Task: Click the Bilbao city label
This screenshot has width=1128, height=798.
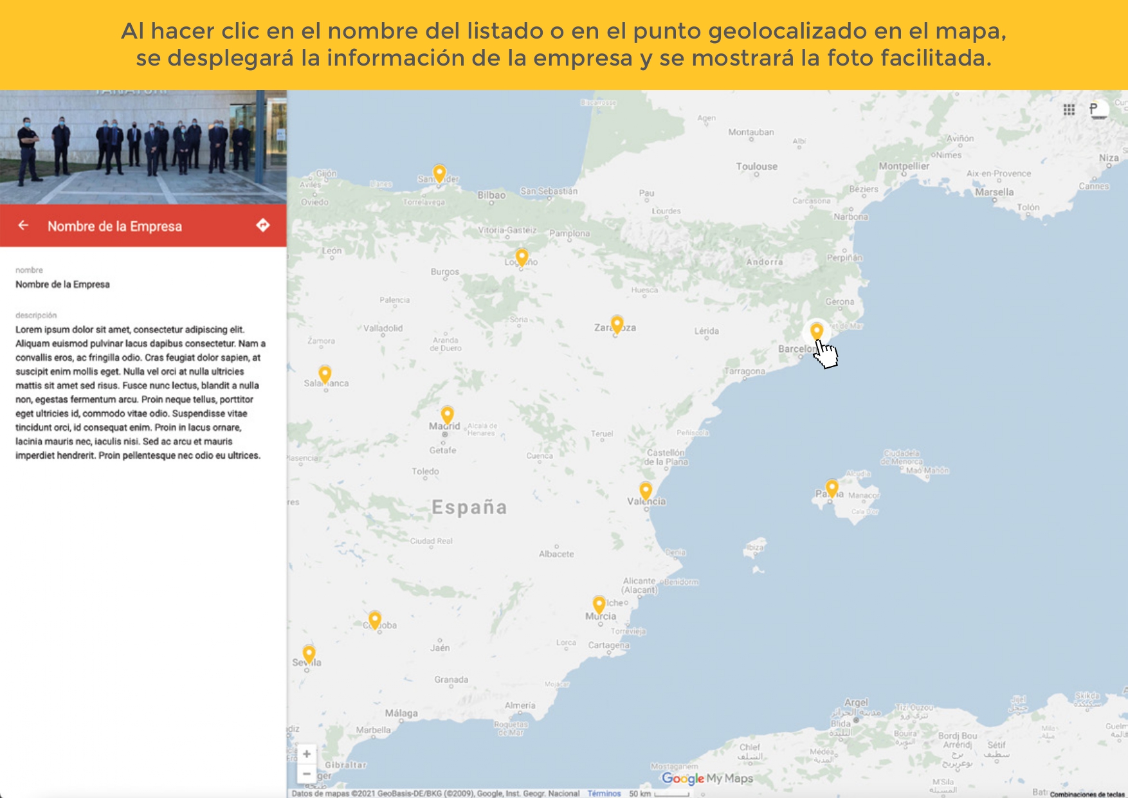Action: click(491, 195)
